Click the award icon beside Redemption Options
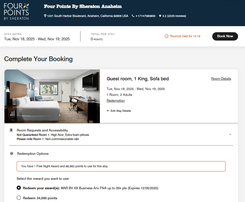 click(x=11, y=154)
